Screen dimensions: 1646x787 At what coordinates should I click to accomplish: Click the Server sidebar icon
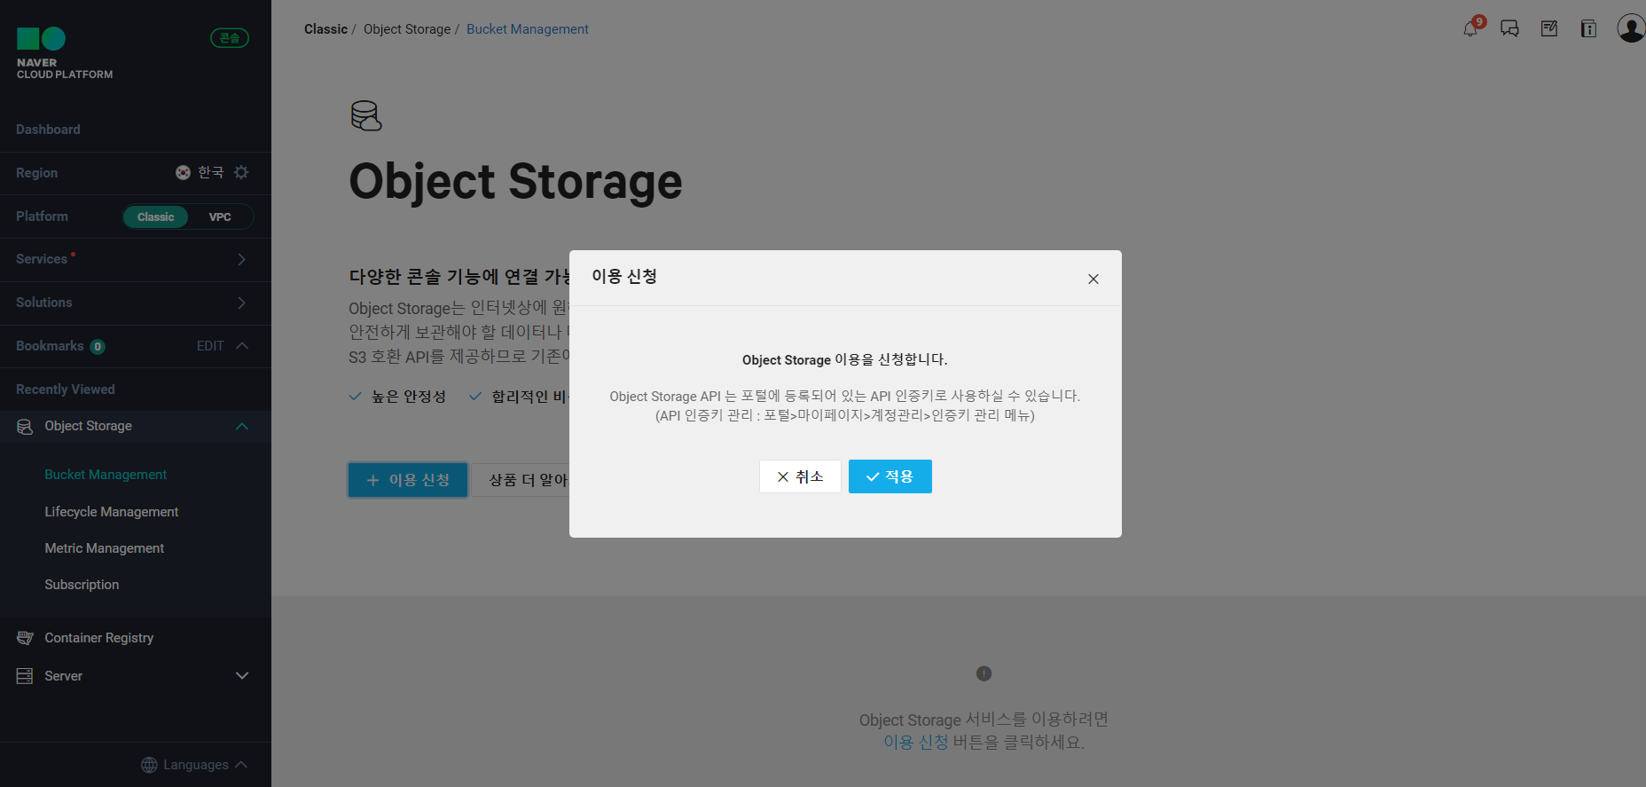pyautogui.click(x=25, y=676)
